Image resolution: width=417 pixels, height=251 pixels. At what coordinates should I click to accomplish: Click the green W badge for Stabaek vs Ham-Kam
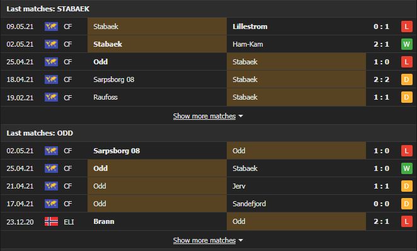click(x=407, y=44)
